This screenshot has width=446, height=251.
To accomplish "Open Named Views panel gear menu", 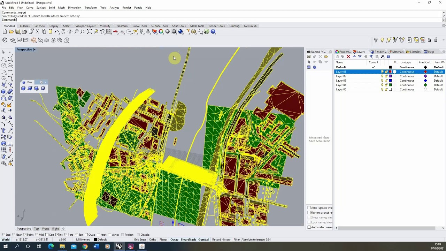I will pyautogui.click(x=330, y=52).
